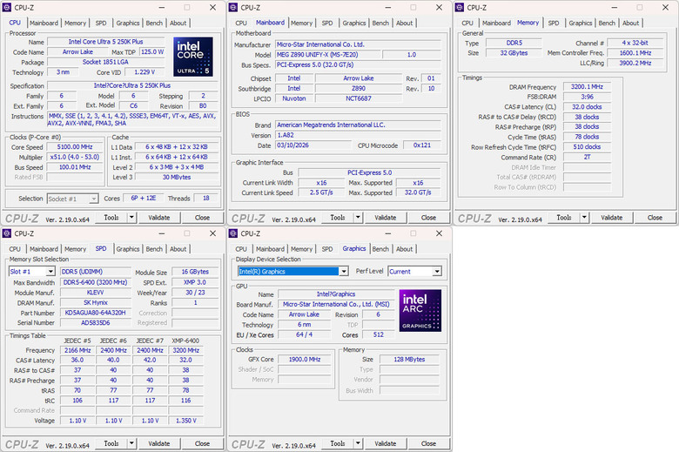The image size is (679, 452).
Task: Open the Tools dropdown arrow in the SPD window
Action: point(131,443)
